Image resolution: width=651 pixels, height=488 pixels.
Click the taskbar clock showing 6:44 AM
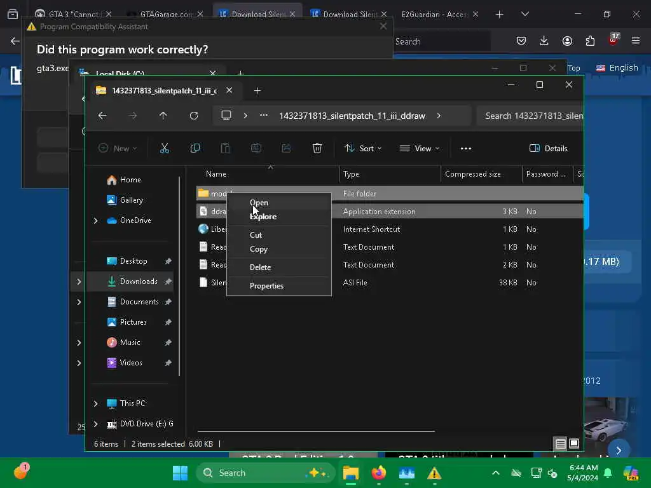pos(582,473)
